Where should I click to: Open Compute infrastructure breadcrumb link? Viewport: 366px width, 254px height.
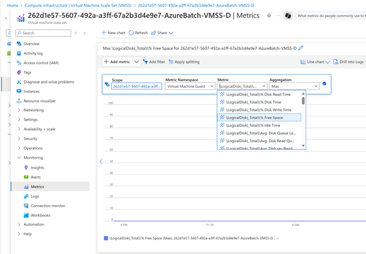tap(78, 5)
